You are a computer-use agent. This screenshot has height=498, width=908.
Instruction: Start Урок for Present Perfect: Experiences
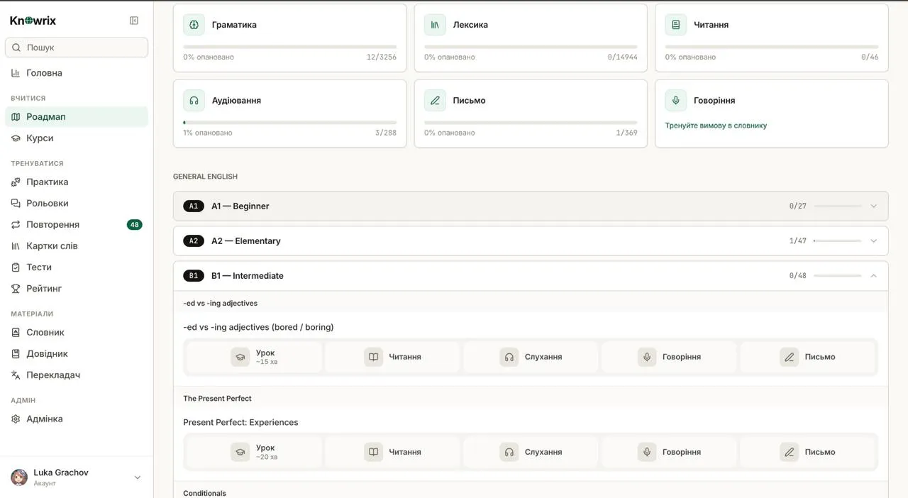[254, 452]
